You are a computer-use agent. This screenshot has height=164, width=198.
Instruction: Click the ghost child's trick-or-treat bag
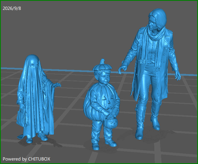22,118
